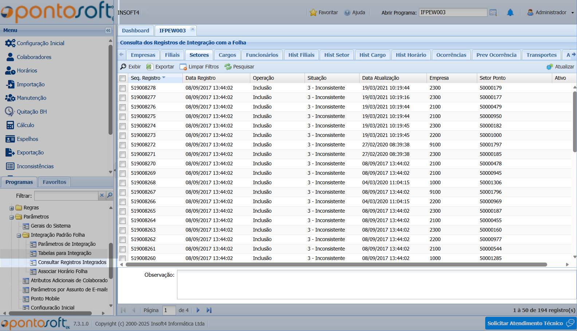Image resolution: width=577 pixels, height=331 pixels.
Task: Collapse the Menu side panel
Action: pos(108,31)
